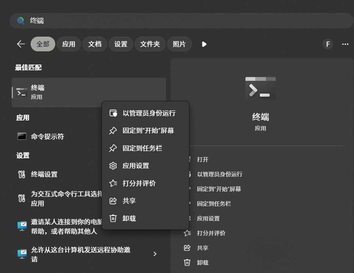This screenshot has height=273, width=354.
Task: Click the share icon beside 共享 in right panel
Action: [187, 248]
